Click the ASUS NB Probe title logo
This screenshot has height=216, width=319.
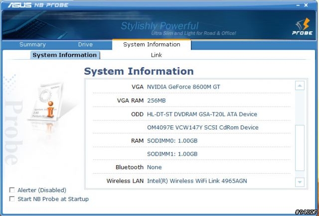(x=38, y=5)
